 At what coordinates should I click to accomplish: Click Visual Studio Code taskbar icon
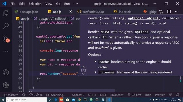[x=109, y=99]
